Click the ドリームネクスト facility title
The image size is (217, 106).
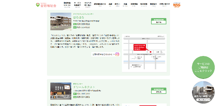84,87
